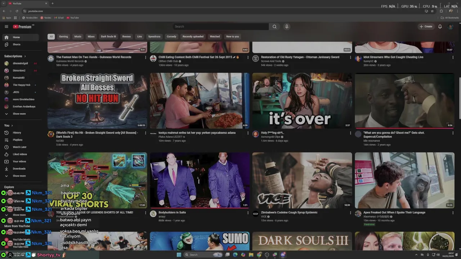The width and height of the screenshot is (461, 259).
Task: Click the youtube.com address bar
Action: (x=223, y=11)
